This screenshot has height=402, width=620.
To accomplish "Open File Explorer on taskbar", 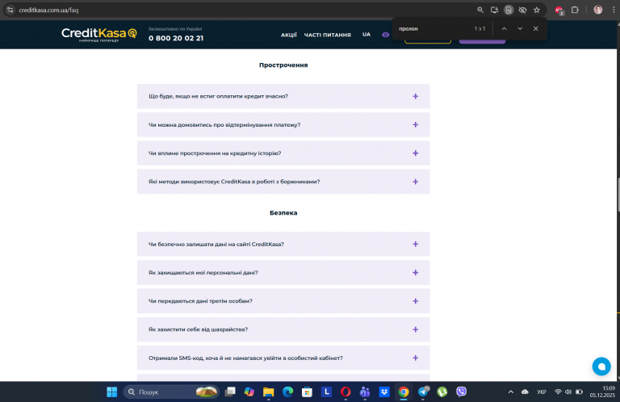I will [x=269, y=392].
